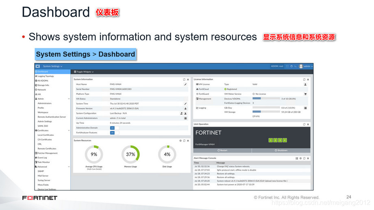
Task: Open Alert Message Console list view icon
Action: click(297, 158)
